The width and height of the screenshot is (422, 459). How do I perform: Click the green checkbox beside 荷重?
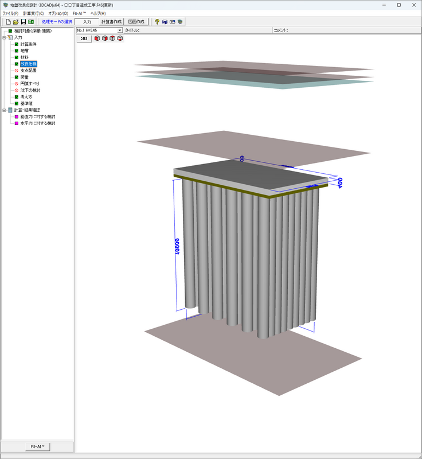coord(17,77)
